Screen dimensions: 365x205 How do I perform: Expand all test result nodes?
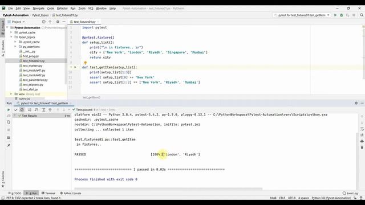pyautogui.click(x=43, y=110)
